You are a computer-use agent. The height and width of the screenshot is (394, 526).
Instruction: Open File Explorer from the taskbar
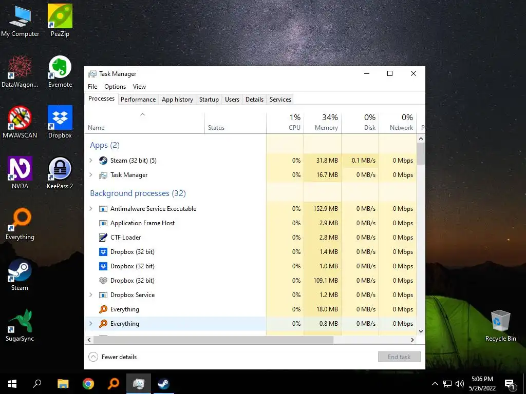63,384
